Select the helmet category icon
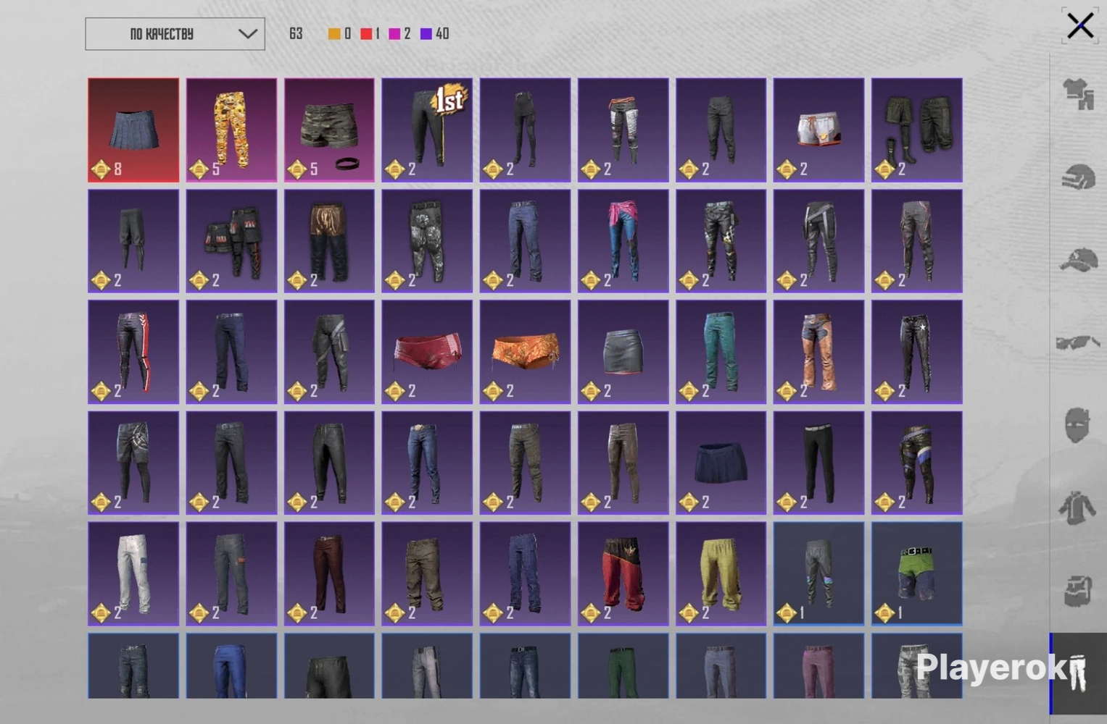1107x724 pixels. pyautogui.click(x=1078, y=177)
